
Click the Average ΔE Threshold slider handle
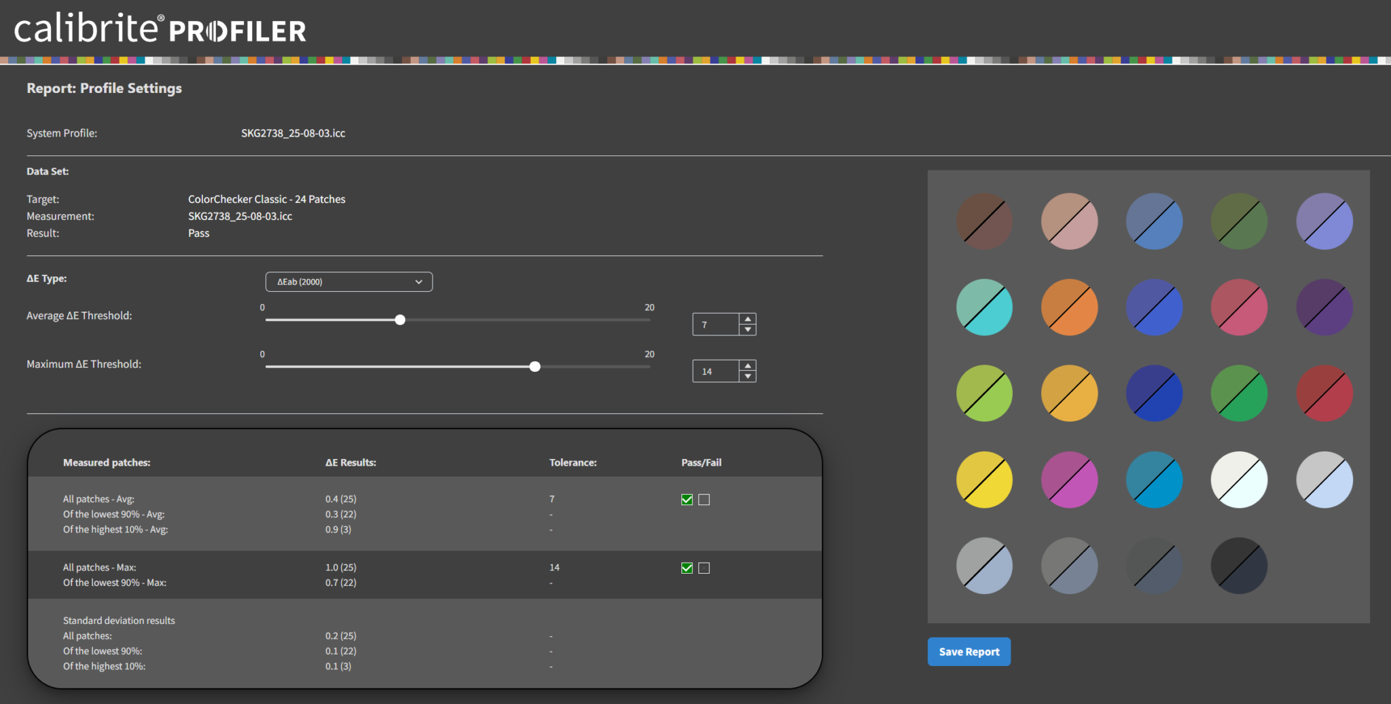coord(400,320)
